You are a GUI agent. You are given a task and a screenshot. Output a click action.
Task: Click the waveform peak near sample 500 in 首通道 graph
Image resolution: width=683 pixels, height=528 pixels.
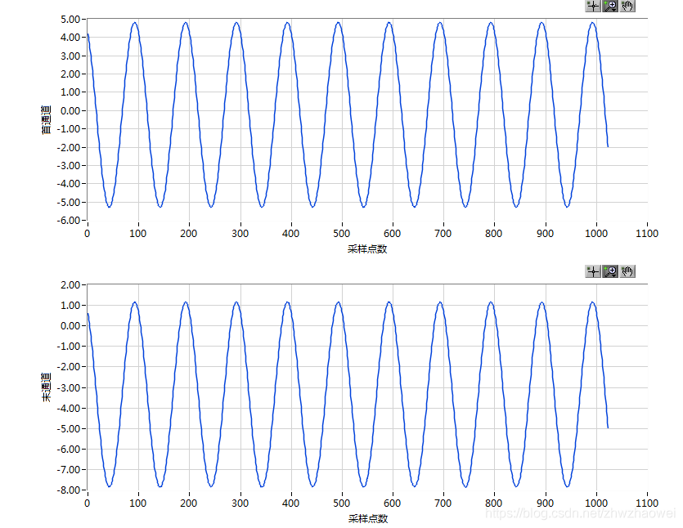point(339,23)
